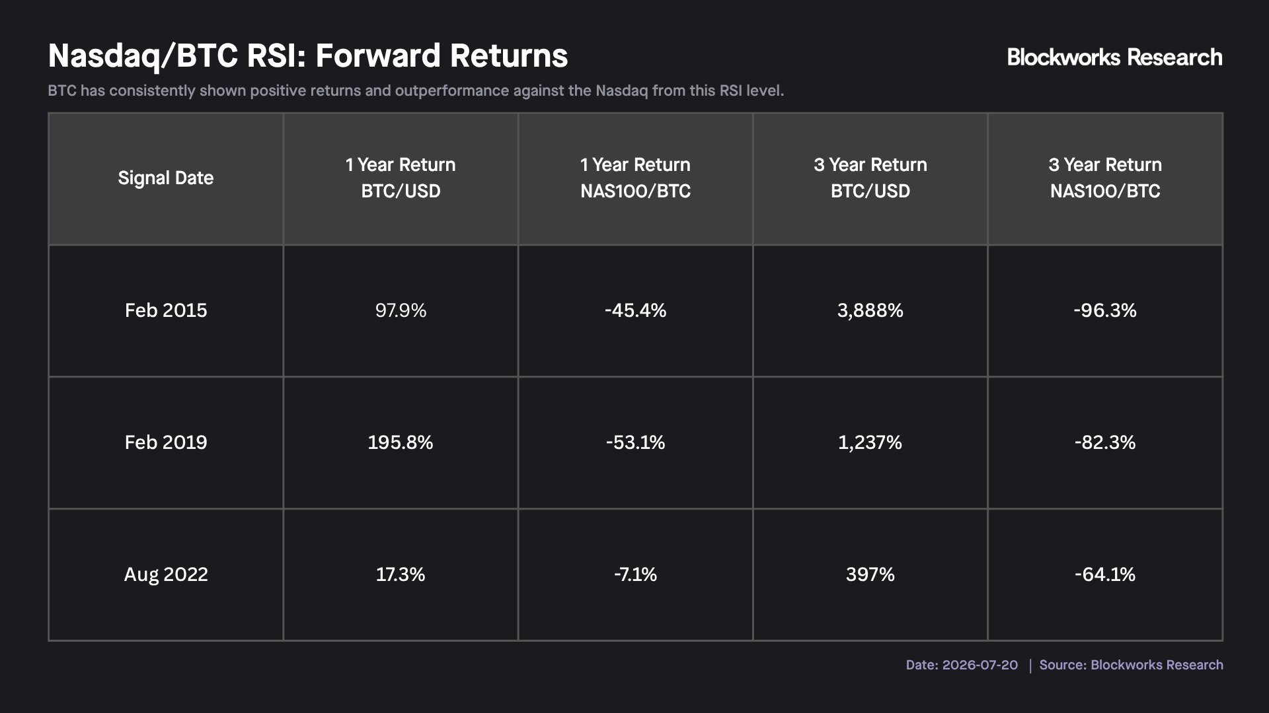Select the Signal Date column header
The height and width of the screenshot is (713, 1269).
pyautogui.click(x=166, y=179)
